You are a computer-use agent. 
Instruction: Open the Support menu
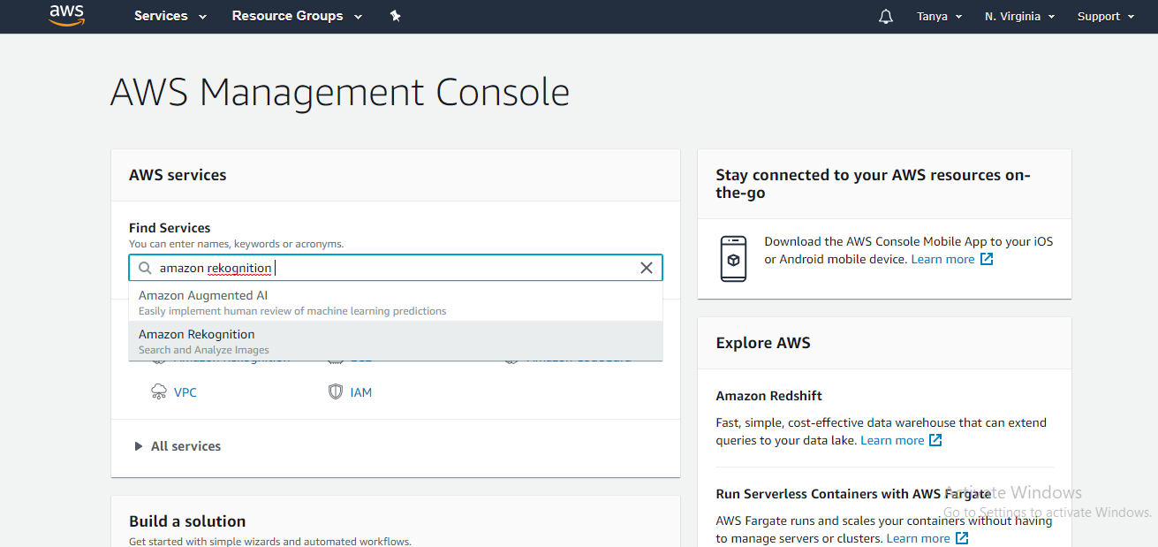pos(1104,17)
